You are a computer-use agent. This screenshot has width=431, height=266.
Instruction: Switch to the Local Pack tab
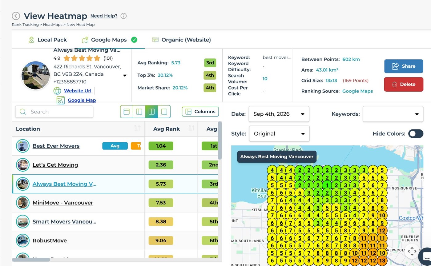tap(47, 40)
